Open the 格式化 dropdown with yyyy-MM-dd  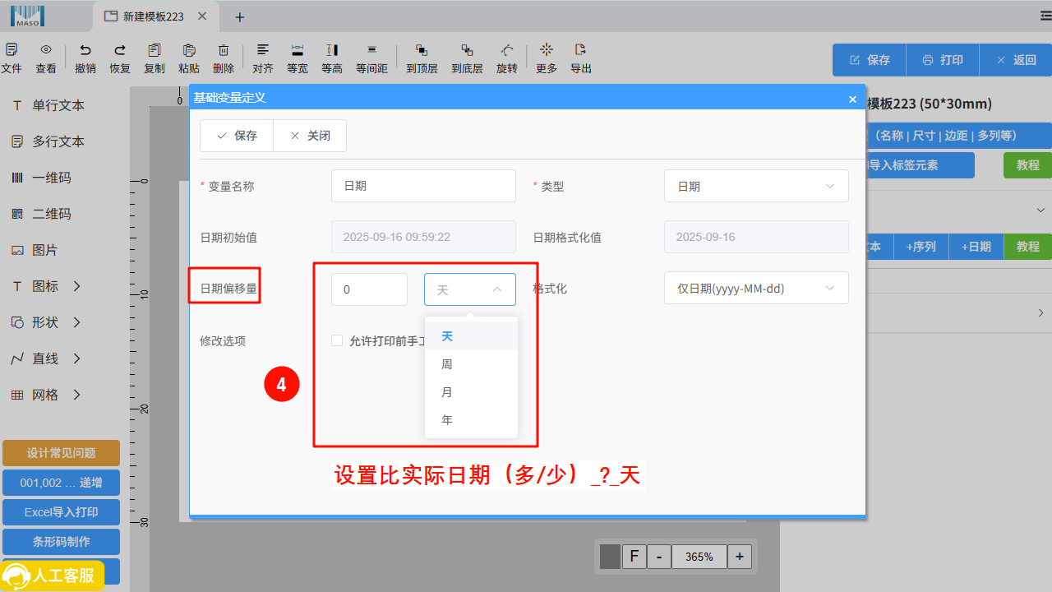(x=755, y=288)
